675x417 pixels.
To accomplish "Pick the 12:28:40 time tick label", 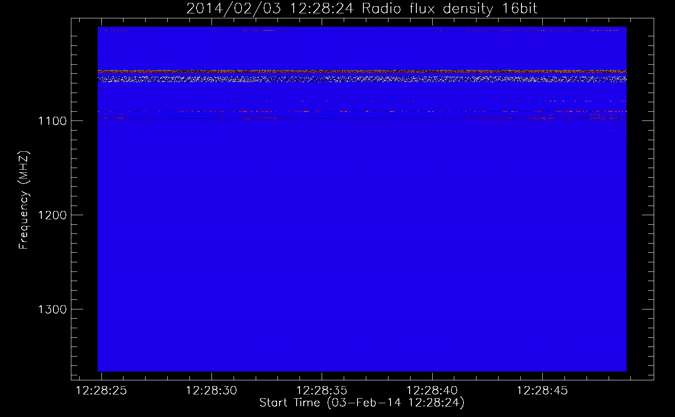I will point(432,391).
